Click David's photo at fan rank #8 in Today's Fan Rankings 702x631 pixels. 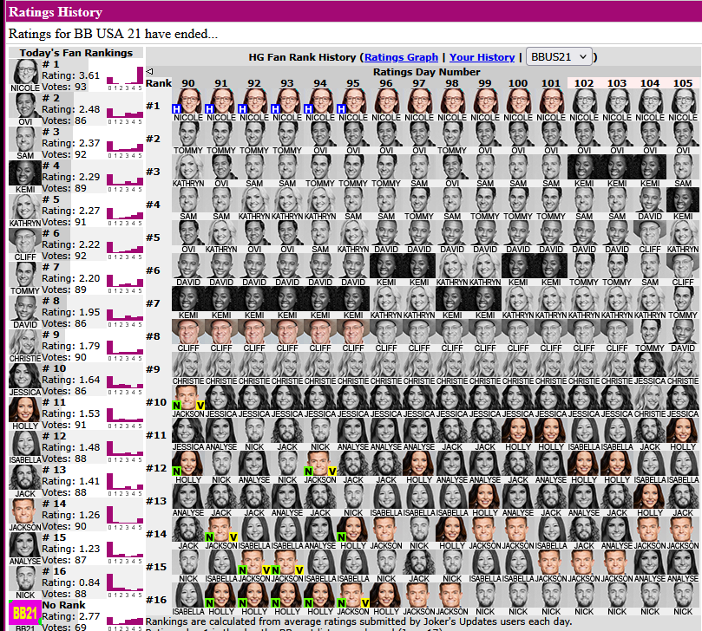click(x=25, y=308)
